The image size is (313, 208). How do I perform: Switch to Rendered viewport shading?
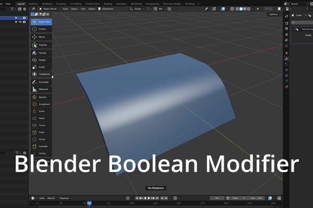(249, 9)
